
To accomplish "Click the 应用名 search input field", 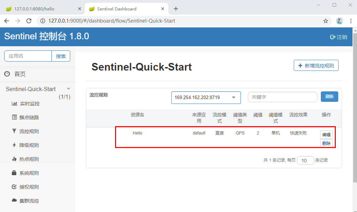I will pyautogui.click(x=28, y=56).
